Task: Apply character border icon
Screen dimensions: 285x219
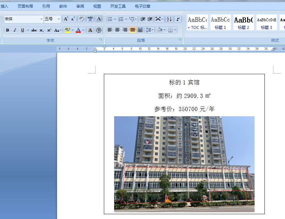Action: tap(99, 19)
